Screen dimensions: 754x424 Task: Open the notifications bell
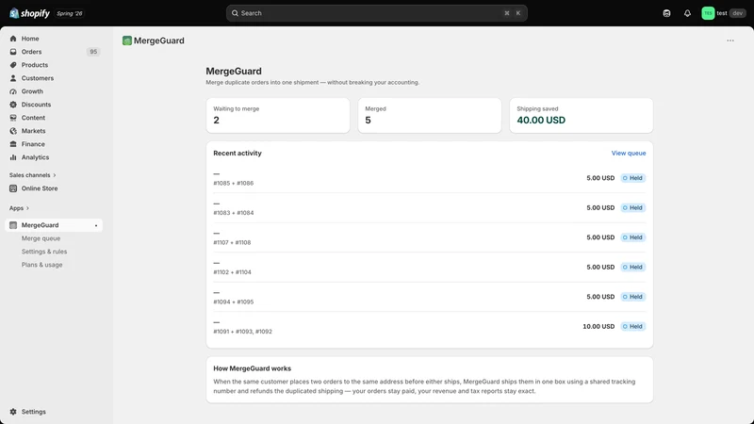[x=687, y=13]
